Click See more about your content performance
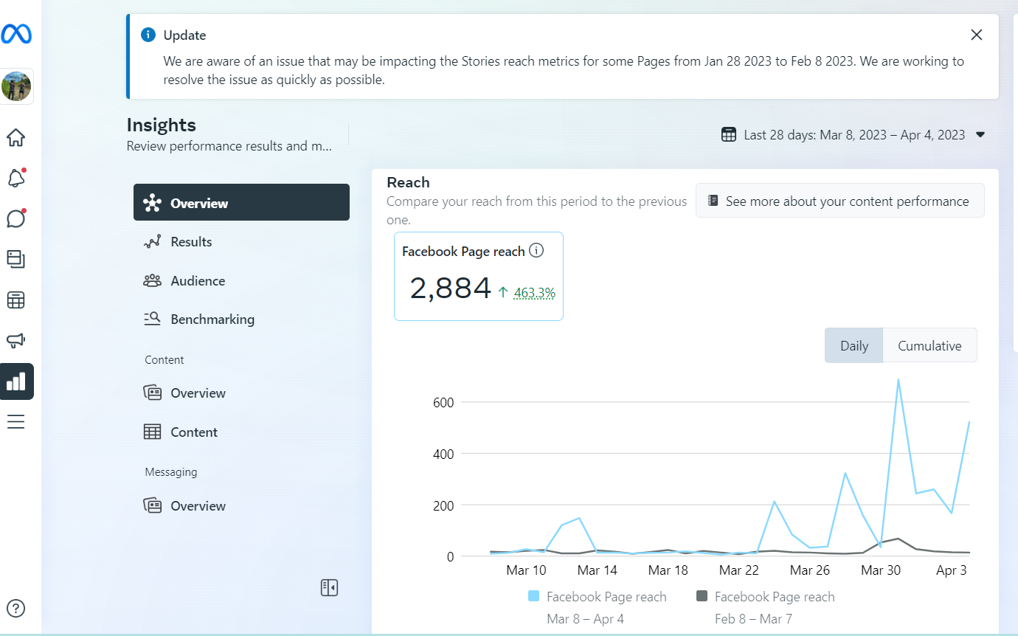The height and width of the screenshot is (636, 1018). (x=839, y=201)
